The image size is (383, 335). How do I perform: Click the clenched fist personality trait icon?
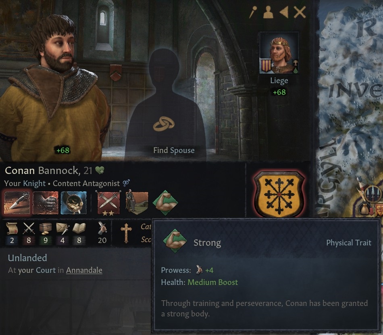(46, 203)
